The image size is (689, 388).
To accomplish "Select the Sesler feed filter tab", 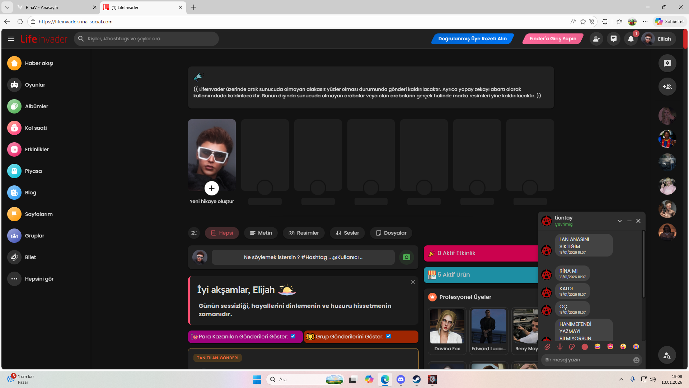I will point(347,233).
